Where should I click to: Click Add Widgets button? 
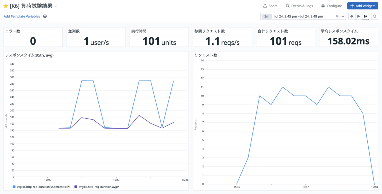tap(362, 6)
